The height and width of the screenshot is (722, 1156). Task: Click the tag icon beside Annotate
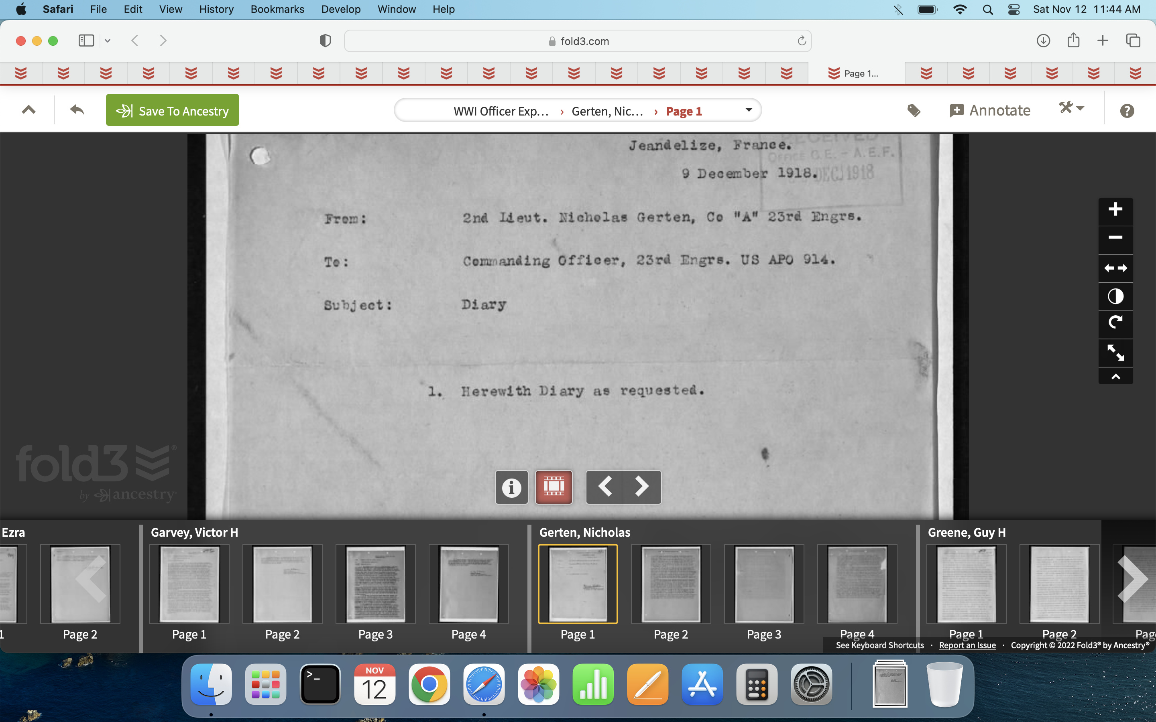[x=913, y=111]
